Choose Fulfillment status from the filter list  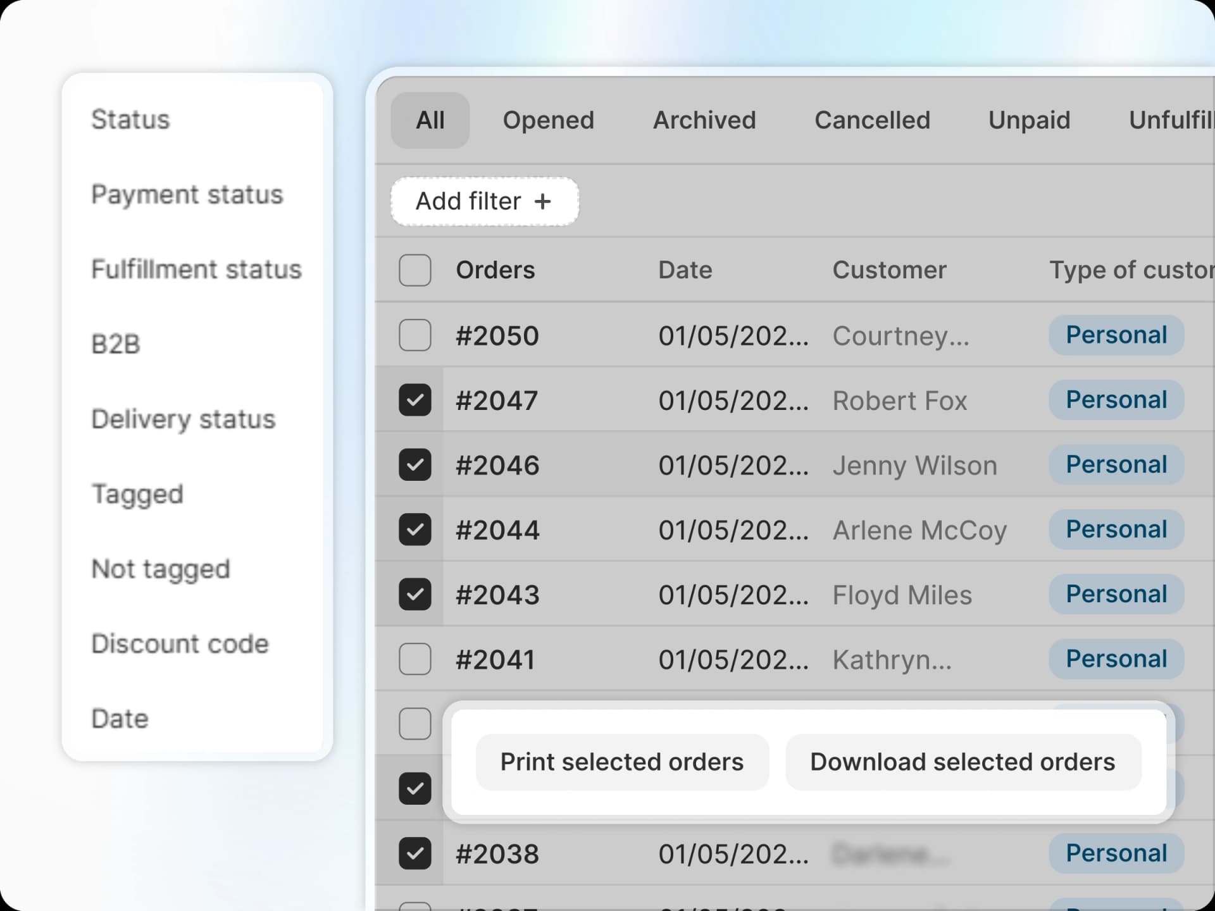pos(196,269)
